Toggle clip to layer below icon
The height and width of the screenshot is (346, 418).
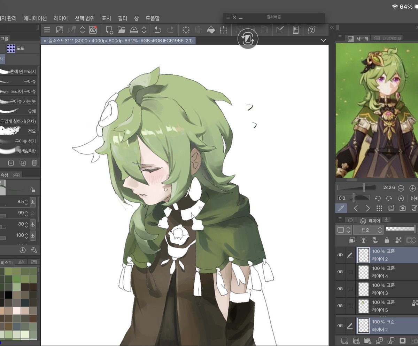[352, 240]
